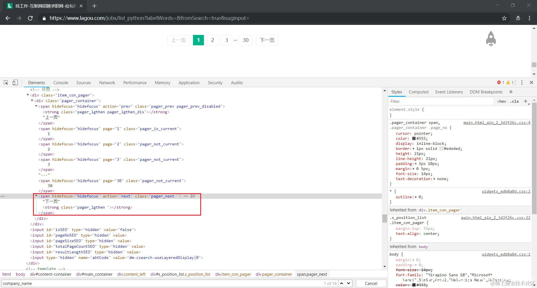Bookmark this page with the star icon
Viewport: 537px width, 288px height.
tap(504, 18)
